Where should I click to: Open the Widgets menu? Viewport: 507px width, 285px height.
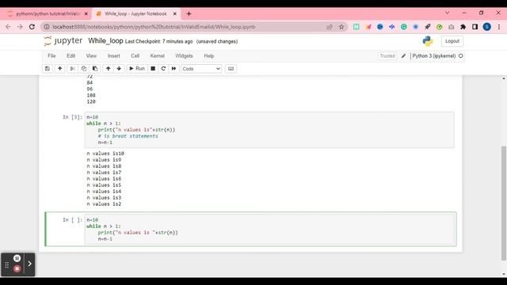point(184,56)
